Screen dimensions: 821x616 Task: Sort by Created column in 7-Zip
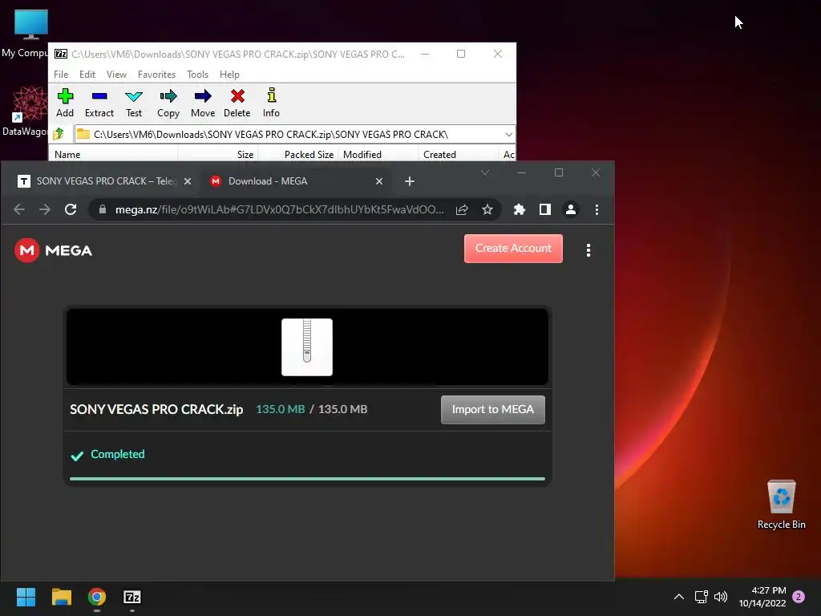[458, 155]
